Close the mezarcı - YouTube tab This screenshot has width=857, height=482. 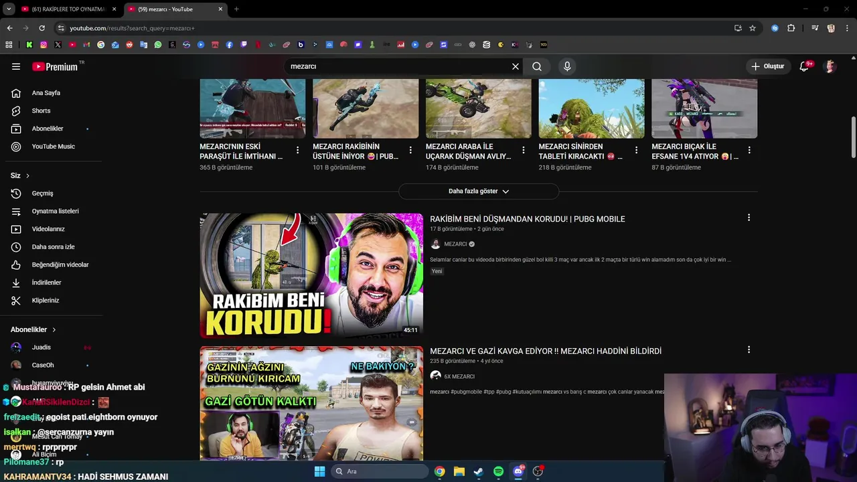click(x=220, y=9)
